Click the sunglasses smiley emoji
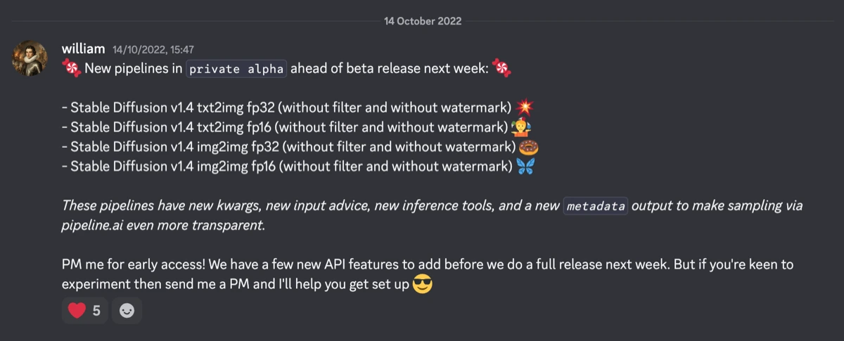This screenshot has height=341, width=844. (x=422, y=285)
